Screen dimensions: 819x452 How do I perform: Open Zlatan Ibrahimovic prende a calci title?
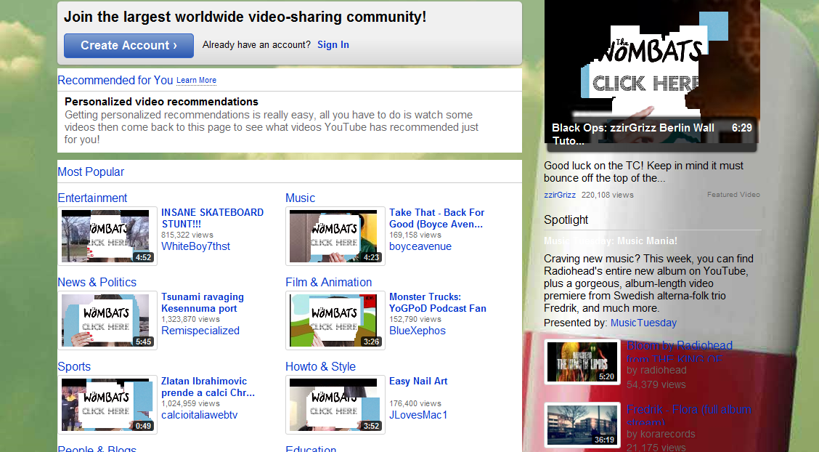(x=208, y=387)
